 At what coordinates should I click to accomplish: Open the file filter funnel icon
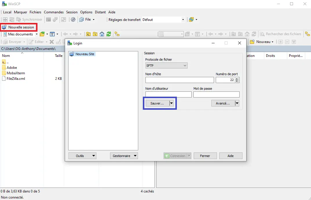52,34
